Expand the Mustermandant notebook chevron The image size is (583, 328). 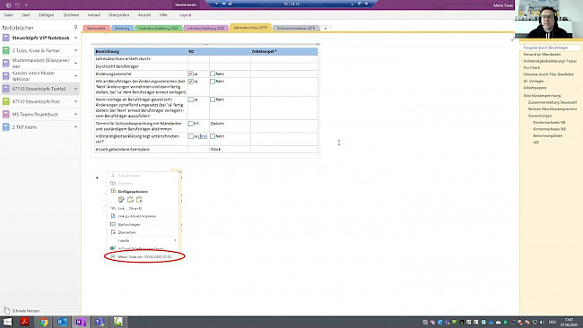click(75, 63)
